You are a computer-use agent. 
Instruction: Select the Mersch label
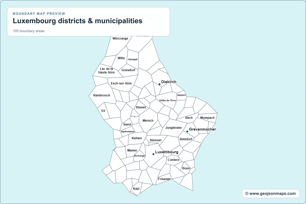(x=148, y=121)
